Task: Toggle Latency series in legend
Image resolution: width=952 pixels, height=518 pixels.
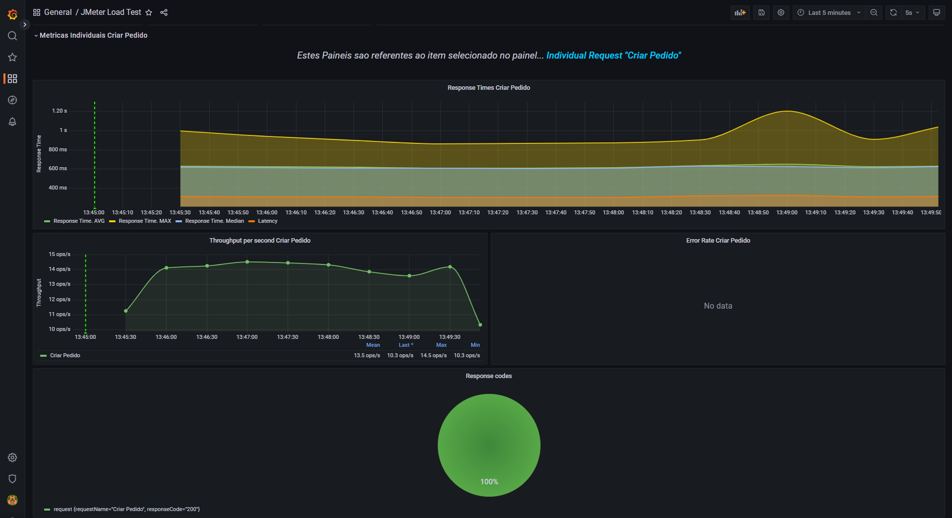Action: pos(267,221)
